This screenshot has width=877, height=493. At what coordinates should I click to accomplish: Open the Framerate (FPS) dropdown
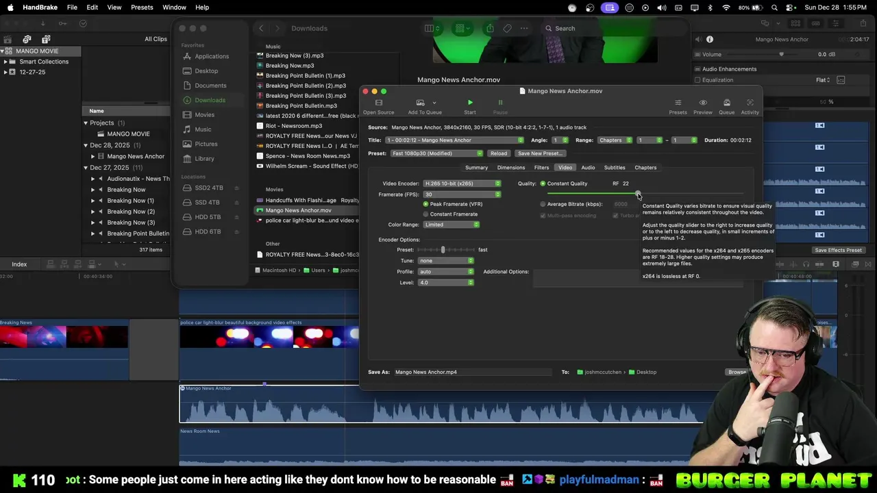(462, 194)
